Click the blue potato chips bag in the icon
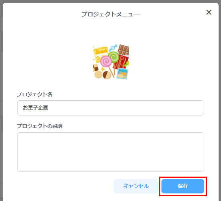The width and height of the screenshot is (221, 201). 122,74
